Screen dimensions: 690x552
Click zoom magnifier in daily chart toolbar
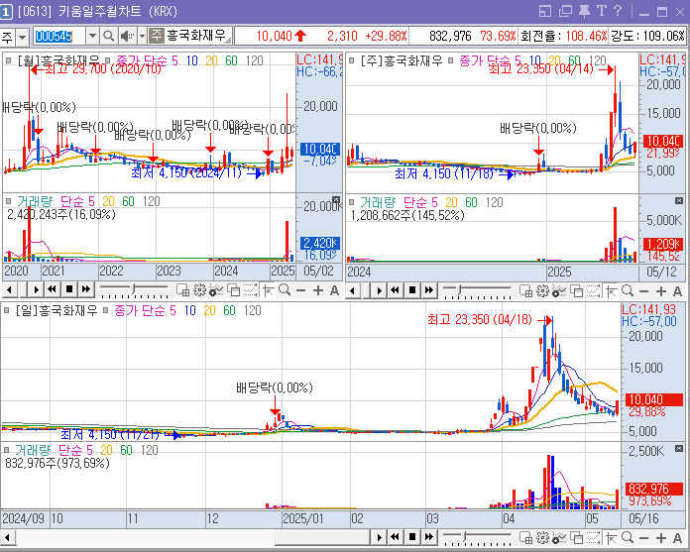pos(628,537)
